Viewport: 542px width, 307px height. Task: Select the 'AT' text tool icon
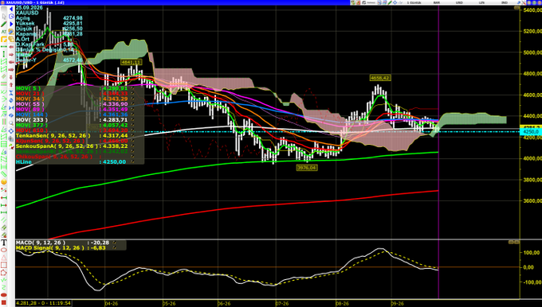click(4, 32)
